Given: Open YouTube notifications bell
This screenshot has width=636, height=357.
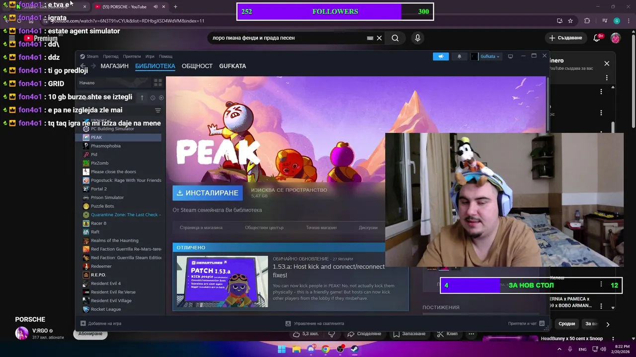Looking at the screenshot, I should 598,38.
